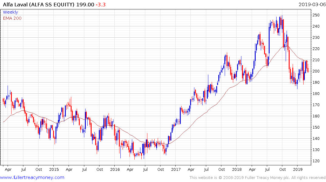Viewport: 326px width, 182px height.
Task: Select the chart title 'Alfa Laval (ALFA SS EQUITY)'
Action: [39, 5]
